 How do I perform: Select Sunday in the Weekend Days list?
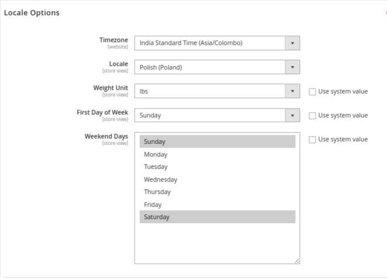click(x=217, y=142)
